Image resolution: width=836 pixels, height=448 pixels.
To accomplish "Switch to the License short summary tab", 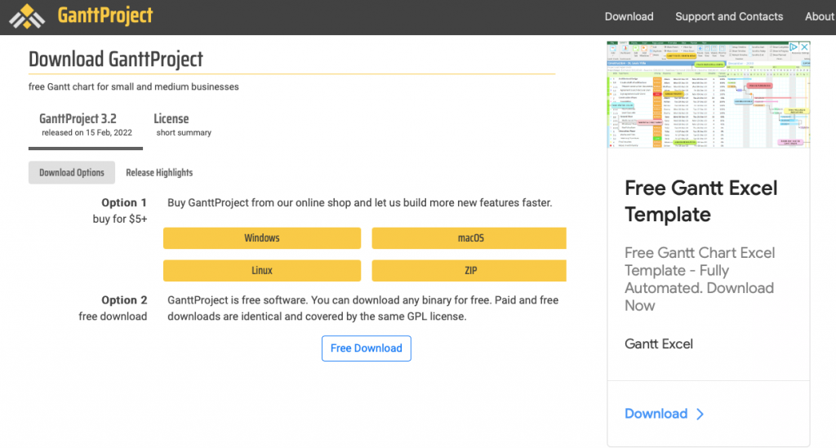I will pyautogui.click(x=182, y=125).
